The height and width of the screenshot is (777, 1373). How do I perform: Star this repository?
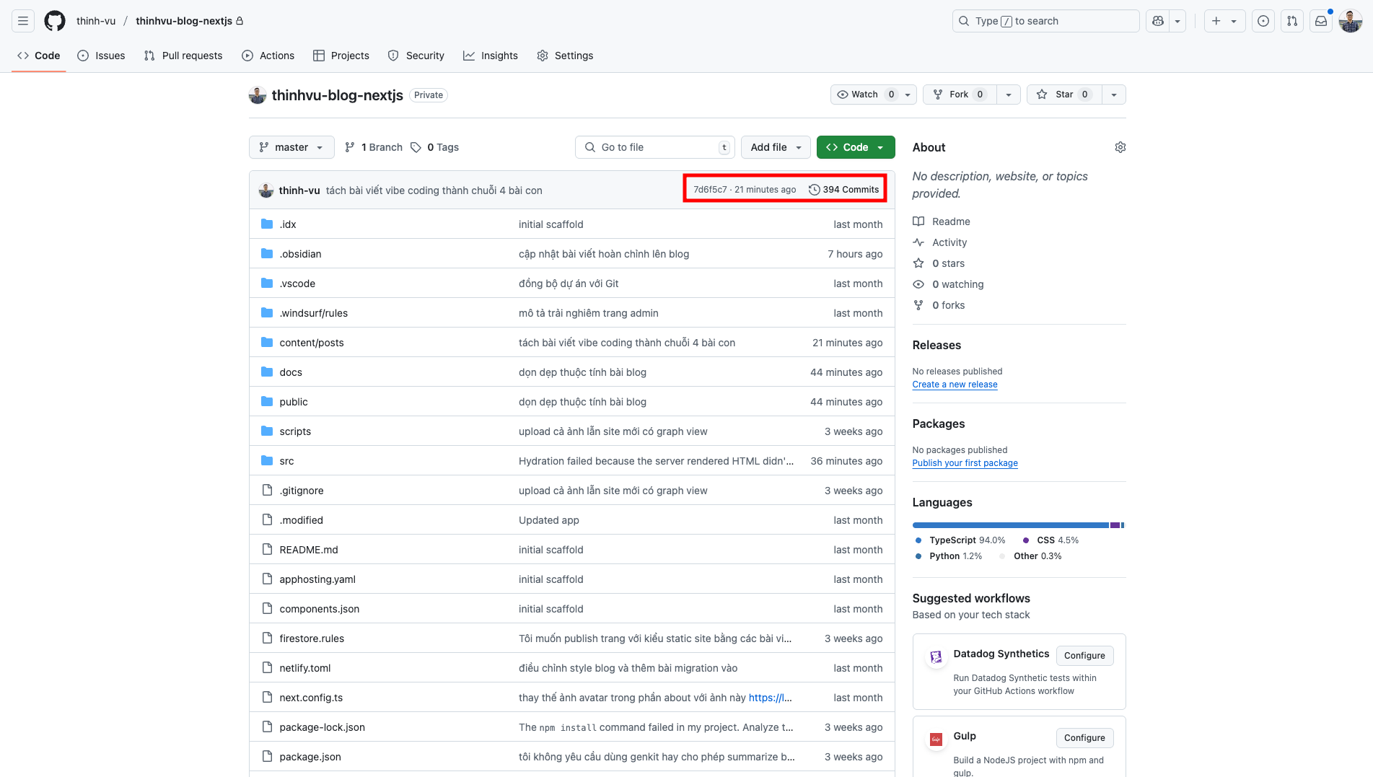pos(1064,95)
